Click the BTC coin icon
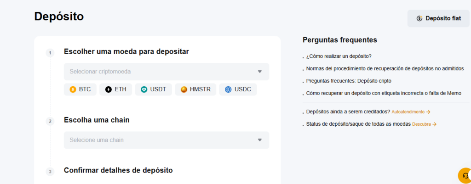Image resolution: width=471 pixels, height=184 pixels. 73,89
